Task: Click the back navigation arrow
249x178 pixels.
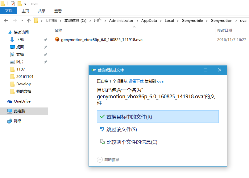Action: (6, 21)
